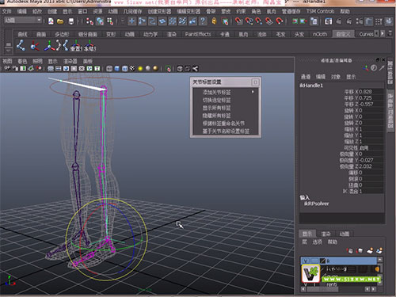
Task: Click the Joint tool shelf icon
Action: click(x=21, y=45)
